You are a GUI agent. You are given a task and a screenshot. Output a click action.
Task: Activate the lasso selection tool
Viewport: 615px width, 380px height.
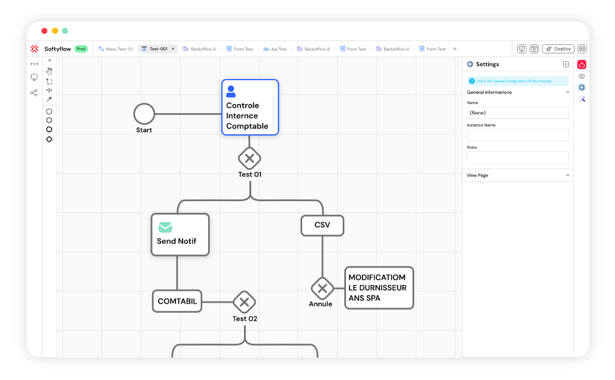[49, 81]
